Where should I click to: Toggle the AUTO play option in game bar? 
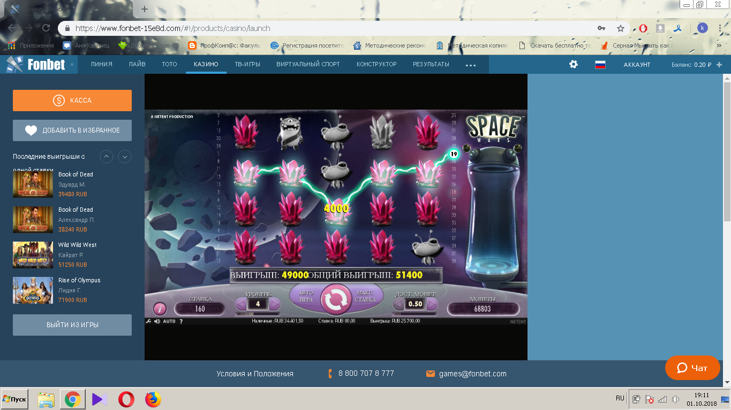[x=169, y=321]
